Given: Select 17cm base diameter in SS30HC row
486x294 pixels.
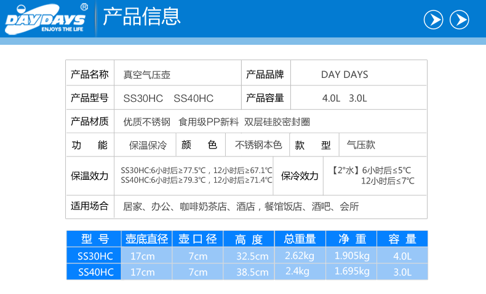Looking at the screenshot, I should [143, 256].
